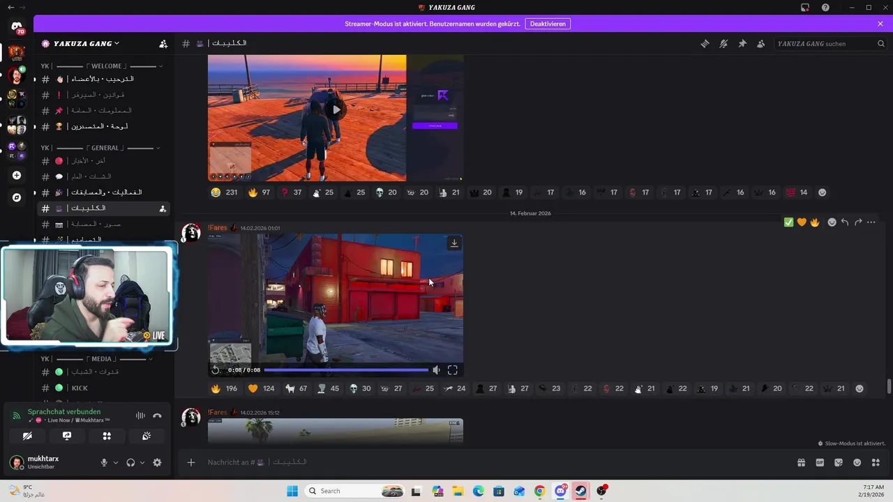Open the gift icon in message bar
The image size is (893, 502).
click(x=801, y=462)
